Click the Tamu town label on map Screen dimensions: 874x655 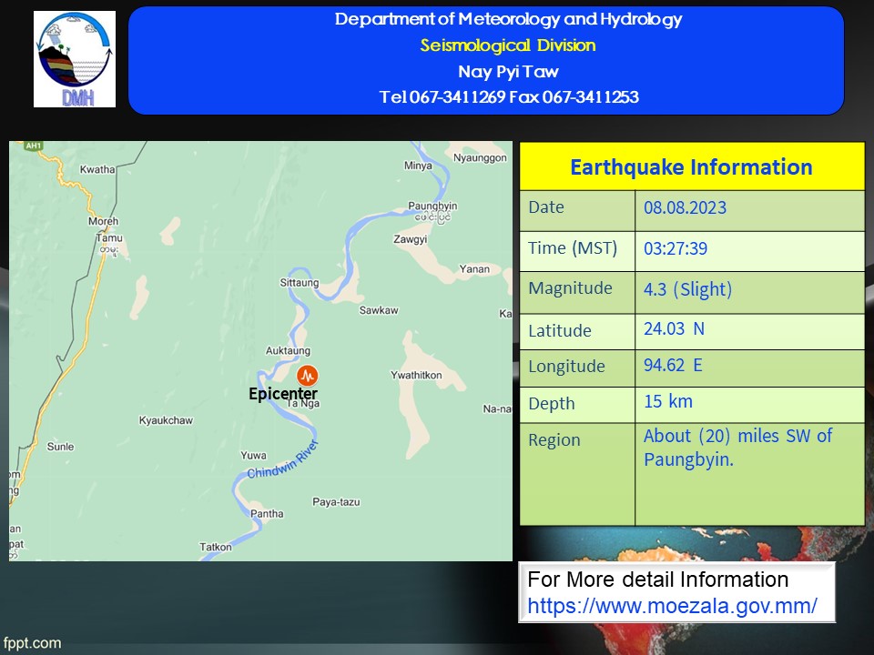108,237
